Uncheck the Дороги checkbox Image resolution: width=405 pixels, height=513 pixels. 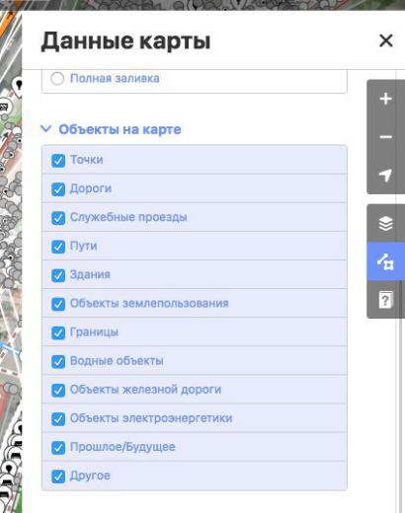click(x=58, y=189)
